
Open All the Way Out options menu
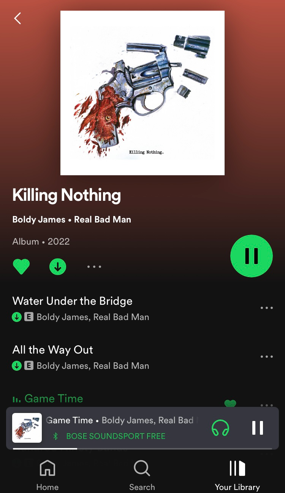267,357
